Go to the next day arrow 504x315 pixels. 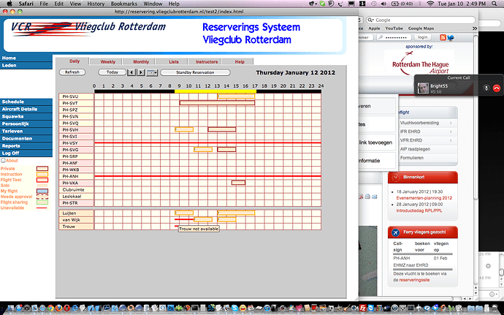(141, 72)
